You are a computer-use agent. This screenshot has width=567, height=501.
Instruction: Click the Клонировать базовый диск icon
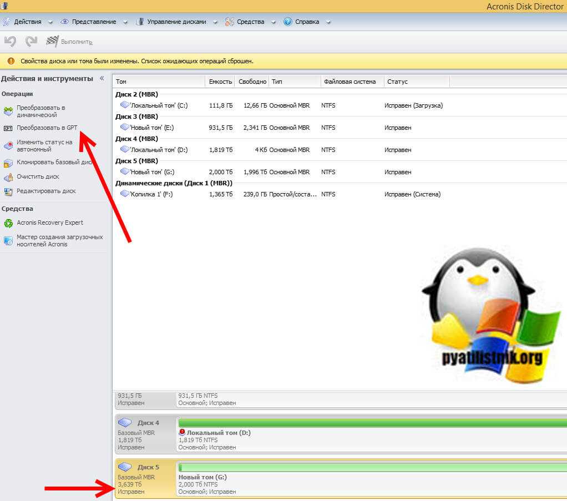click(x=8, y=163)
